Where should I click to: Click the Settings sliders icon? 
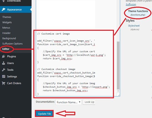4,76
